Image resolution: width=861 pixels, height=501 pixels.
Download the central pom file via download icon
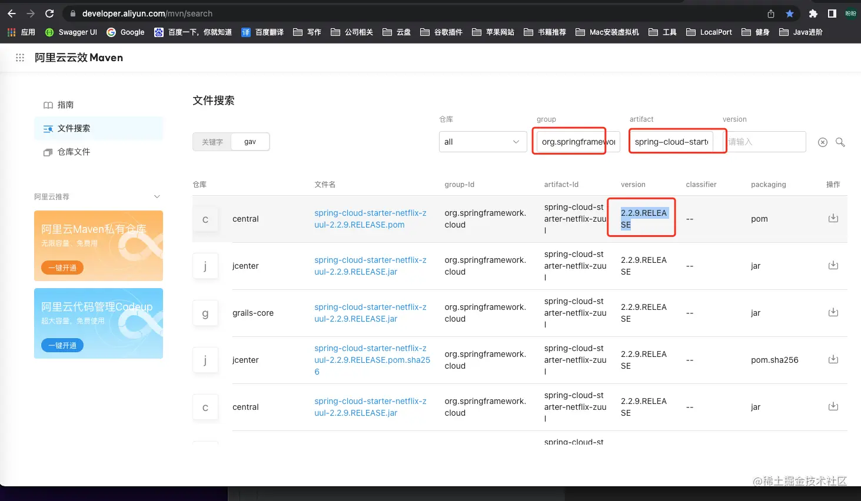point(833,218)
